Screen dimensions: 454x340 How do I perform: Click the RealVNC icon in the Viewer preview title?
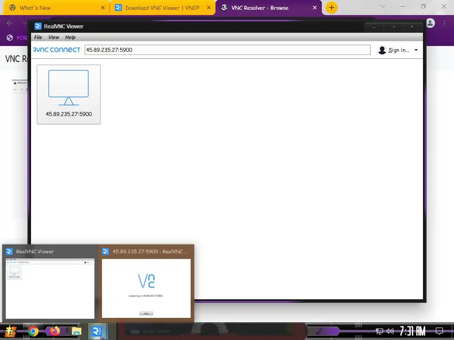point(9,251)
